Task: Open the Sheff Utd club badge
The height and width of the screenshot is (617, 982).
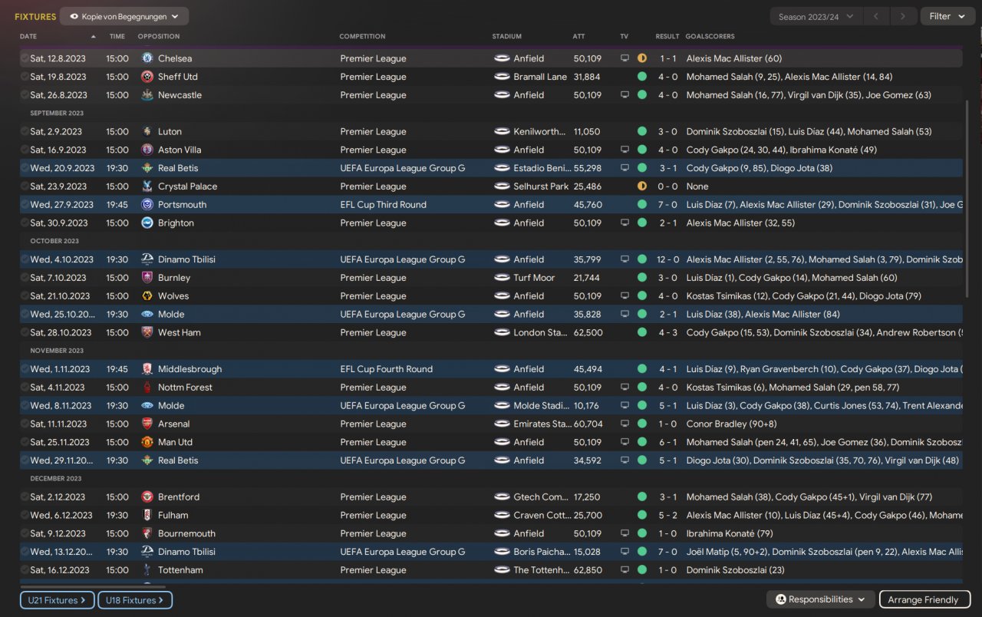Action: click(147, 77)
